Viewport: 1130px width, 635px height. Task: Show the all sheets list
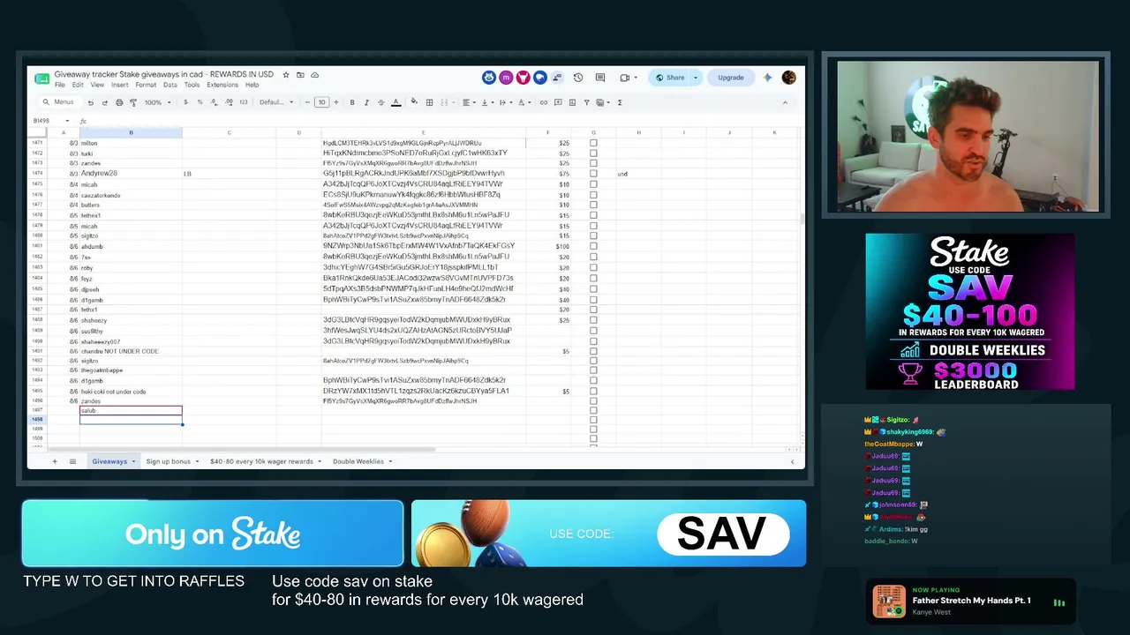[x=72, y=461]
